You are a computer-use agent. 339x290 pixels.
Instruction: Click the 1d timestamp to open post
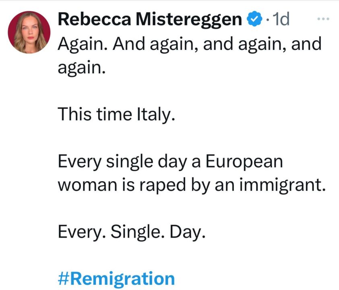280,19
